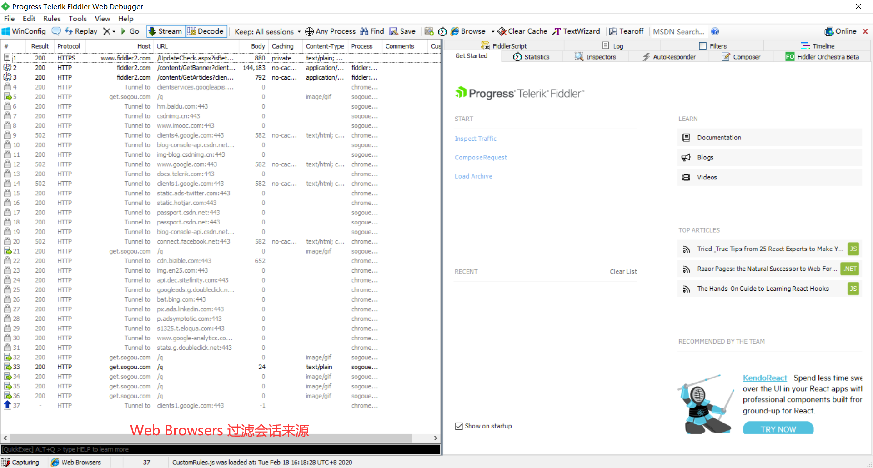873x468 pixels.
Task: Click Inspect Traffic link
Action: pyautogui.click(x=476, y=139)
